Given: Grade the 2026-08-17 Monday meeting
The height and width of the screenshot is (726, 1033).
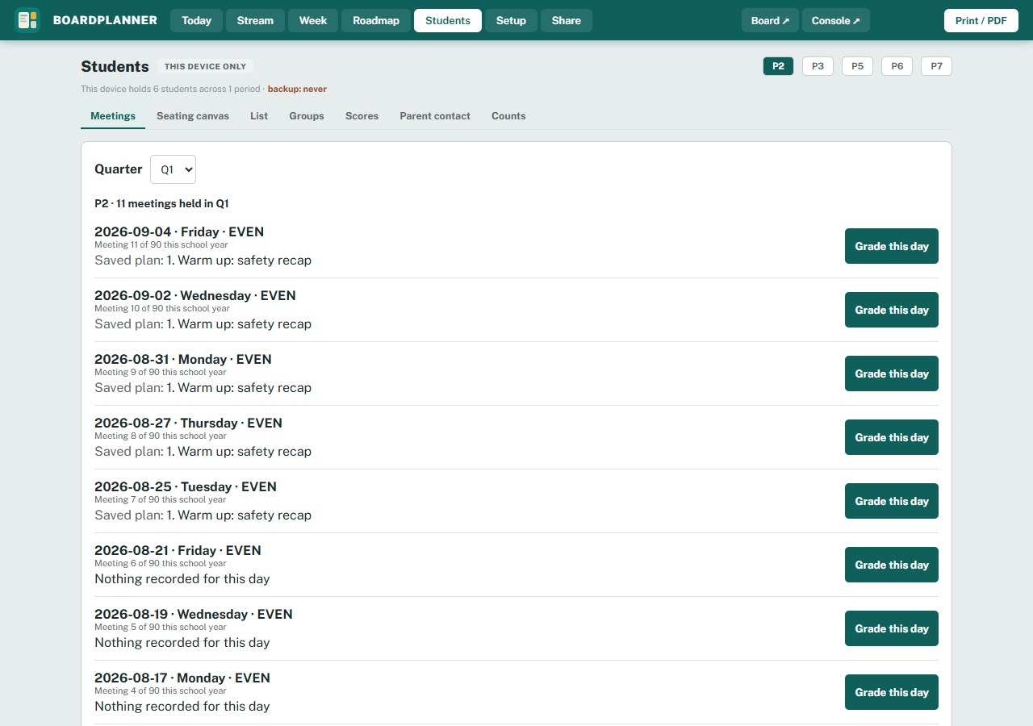Looking at the screenshot, I should 892,692.
